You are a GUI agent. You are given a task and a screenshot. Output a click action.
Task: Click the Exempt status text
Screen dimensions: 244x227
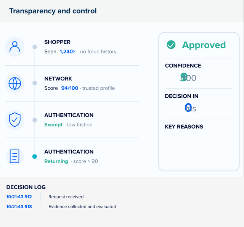tap(53, 125)
